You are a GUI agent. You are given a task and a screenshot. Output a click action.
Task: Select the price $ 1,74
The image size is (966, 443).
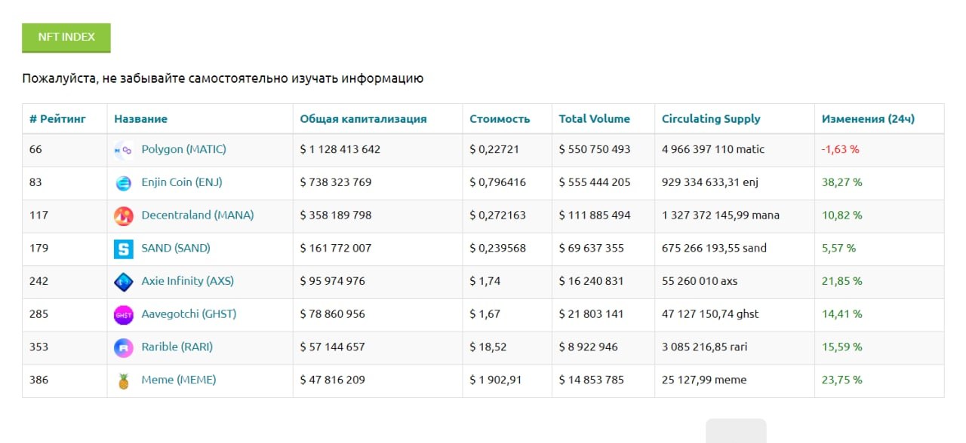click(485, 281)
